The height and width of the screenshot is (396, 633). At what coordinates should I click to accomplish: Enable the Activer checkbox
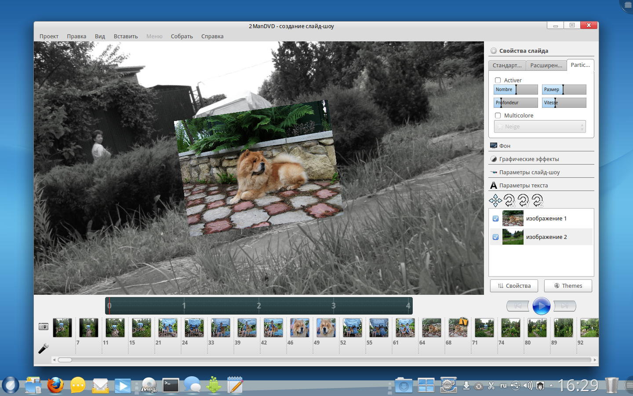point(498,80)
